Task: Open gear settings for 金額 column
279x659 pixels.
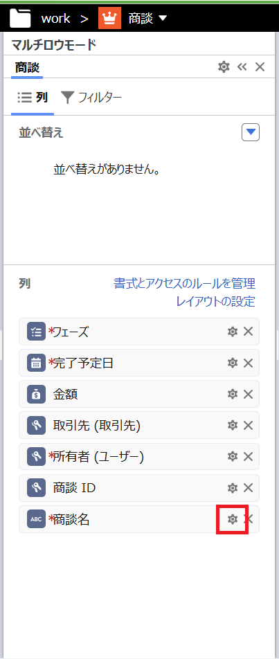Action: (233, 394)
